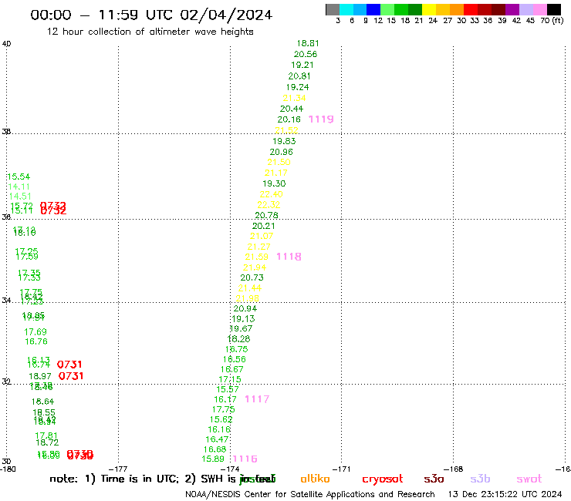Click the bright red legend swatch
Screen dimensions: 571x501
coord(471,9)
